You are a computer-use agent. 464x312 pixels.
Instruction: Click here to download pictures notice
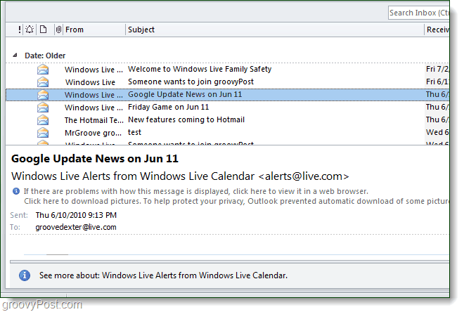tap(237, 201)
